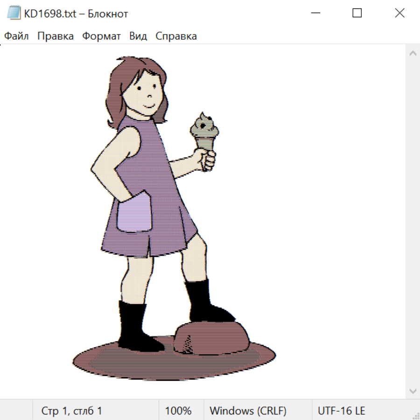This screenshot has height=420, width=420.
Task: Open the Правка menu
Action: coord(56,36)
